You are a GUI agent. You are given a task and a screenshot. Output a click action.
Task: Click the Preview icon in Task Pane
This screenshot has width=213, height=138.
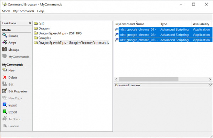pyautogui.click(x=5, y=126)
